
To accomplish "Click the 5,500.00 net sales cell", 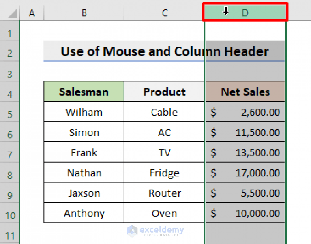I will tap(245, 193).
